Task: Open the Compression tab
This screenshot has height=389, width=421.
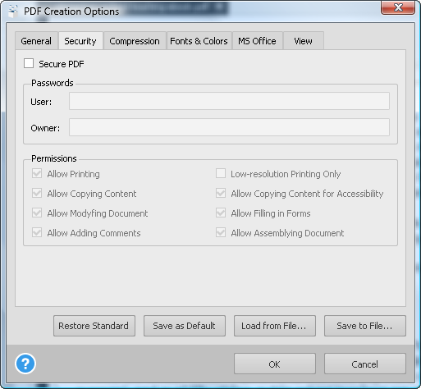Action: tap(135, 41)
